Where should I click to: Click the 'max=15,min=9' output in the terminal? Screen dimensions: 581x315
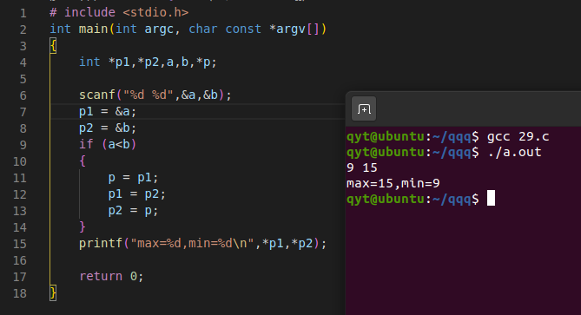tap(393, 184)
